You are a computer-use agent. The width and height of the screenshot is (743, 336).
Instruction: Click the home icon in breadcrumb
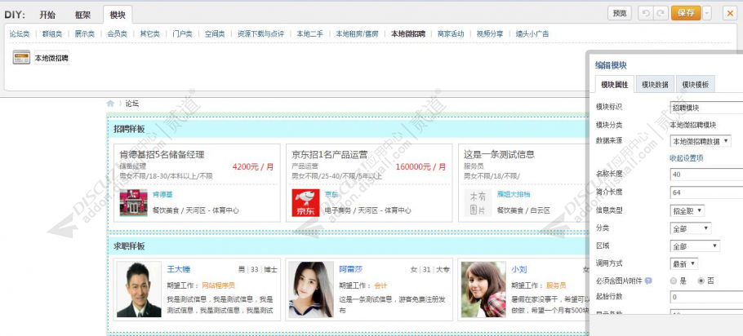110,104
